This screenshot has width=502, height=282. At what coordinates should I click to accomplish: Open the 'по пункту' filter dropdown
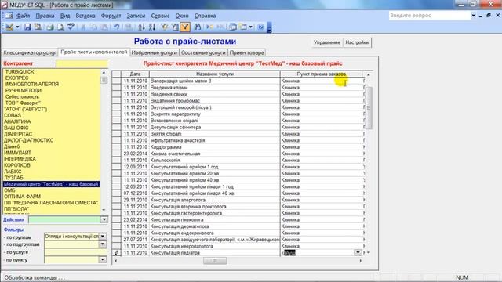103,259
